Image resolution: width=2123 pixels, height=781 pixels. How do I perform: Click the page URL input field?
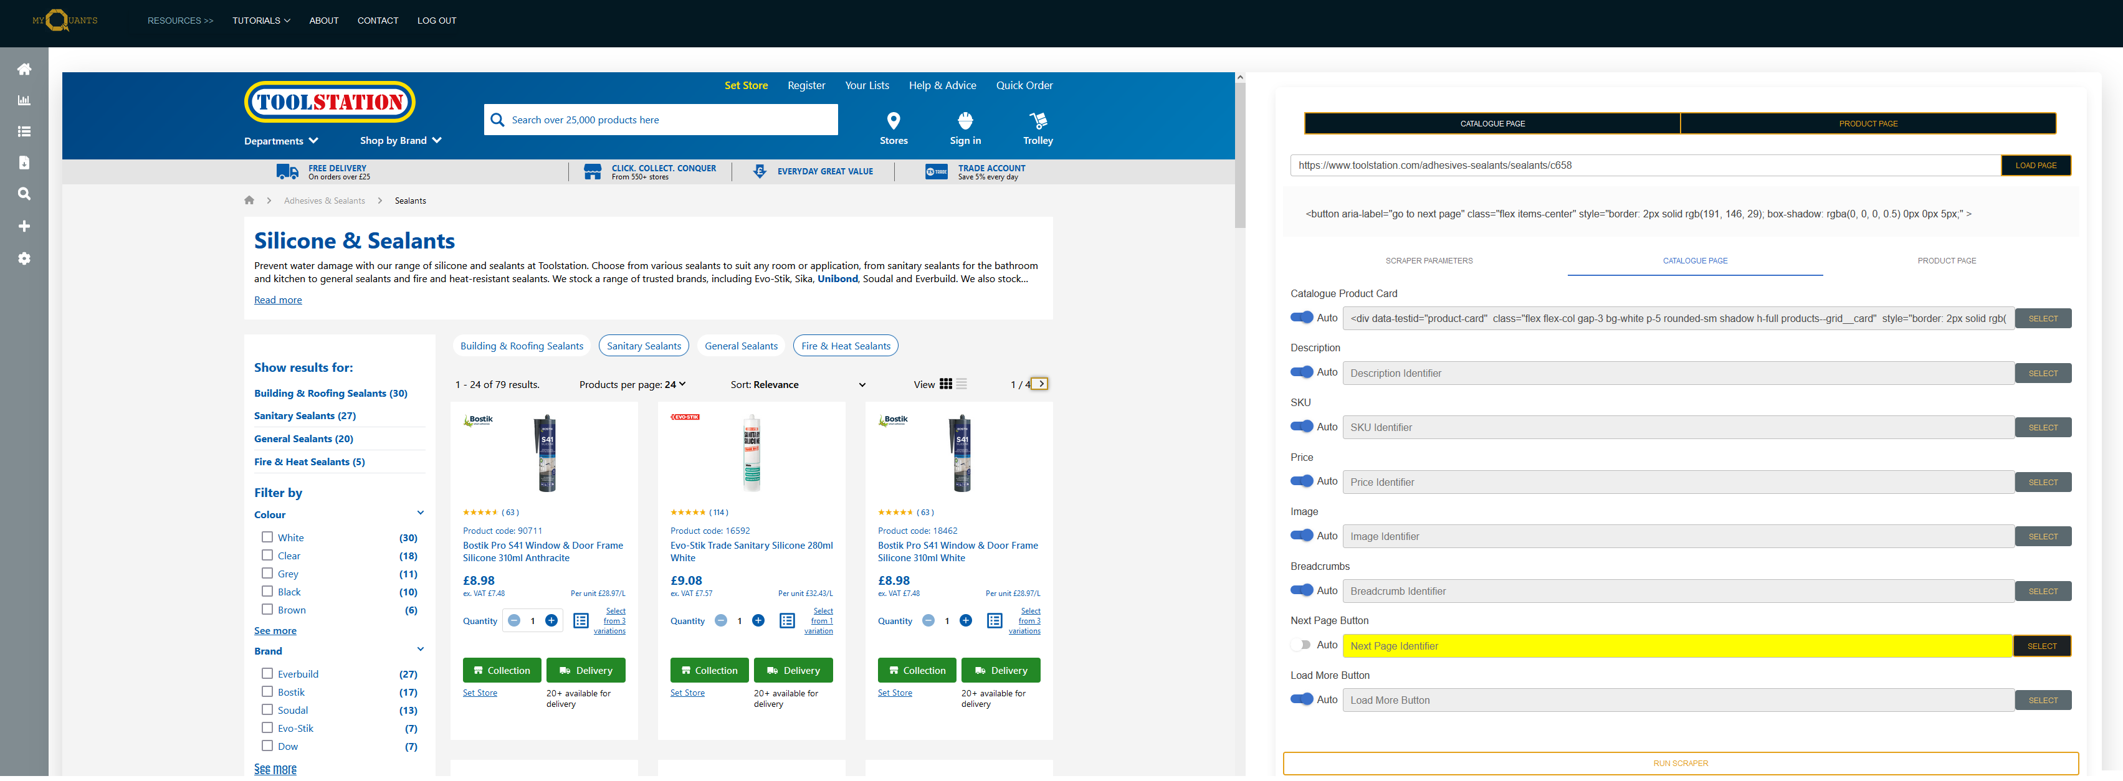1645,166
